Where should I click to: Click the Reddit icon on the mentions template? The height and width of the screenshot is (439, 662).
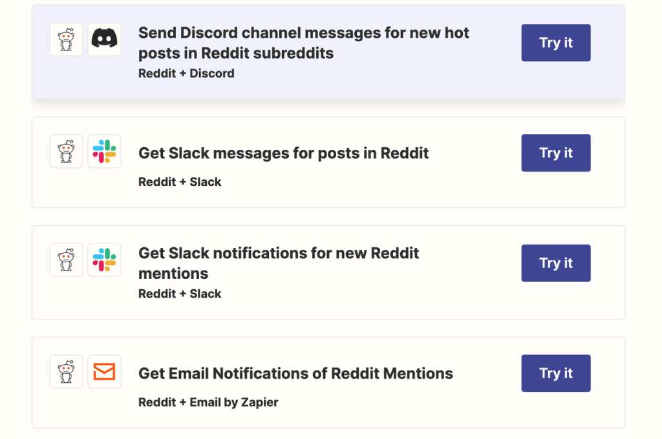[x=66, y=260]
